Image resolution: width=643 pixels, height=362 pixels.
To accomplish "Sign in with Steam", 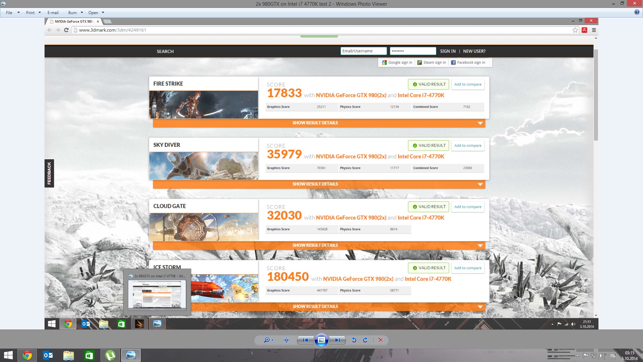I will (x=432, y=62).
